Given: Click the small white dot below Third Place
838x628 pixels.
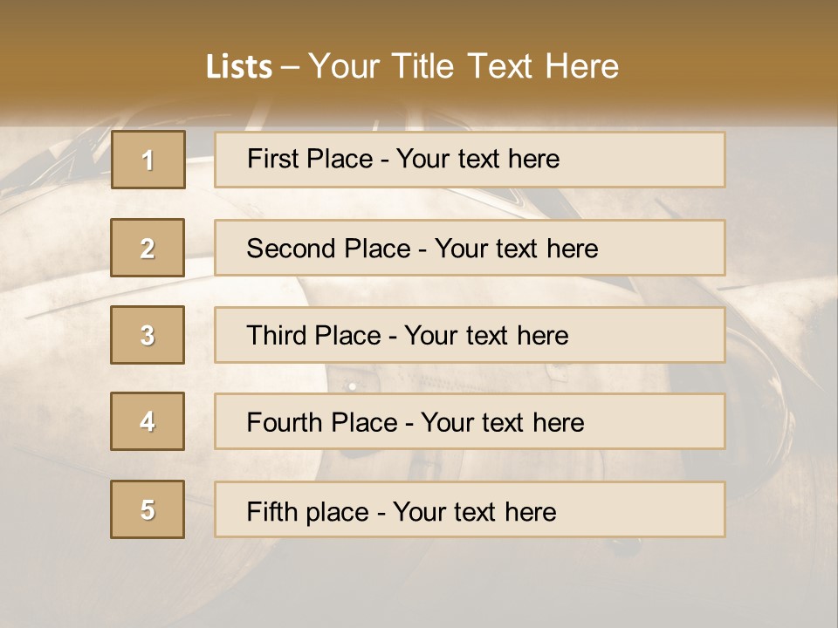Looking at the screenshot, I should click(353, 385).
